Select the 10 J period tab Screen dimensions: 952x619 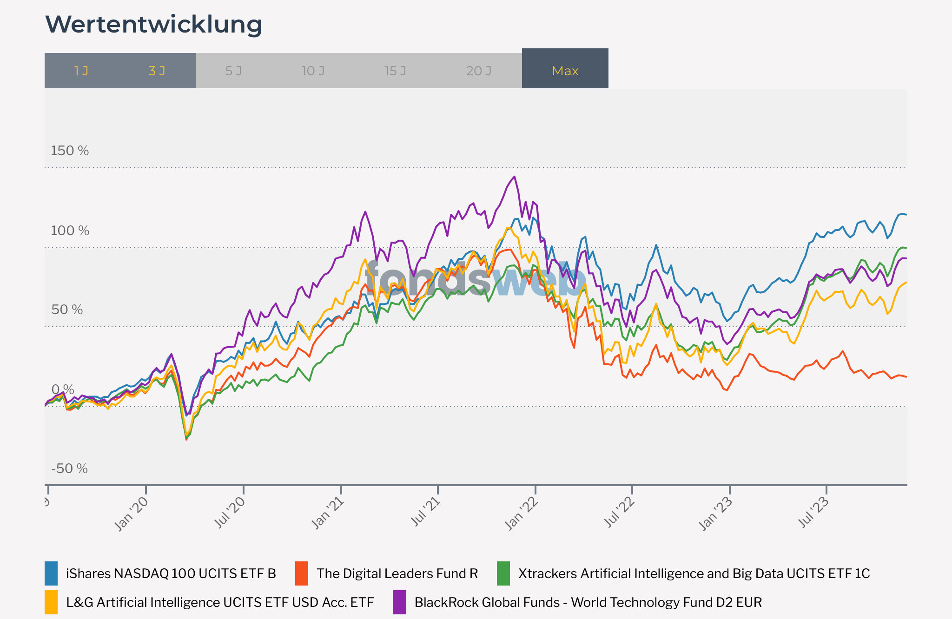pyautogui.click(x=313, y=71)
